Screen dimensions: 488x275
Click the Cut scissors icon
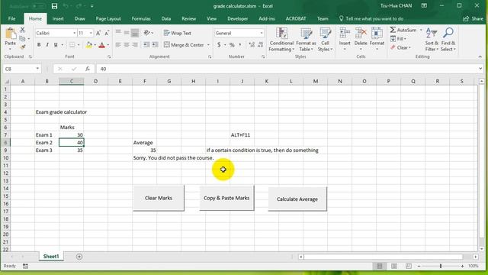tap(22, 30)
